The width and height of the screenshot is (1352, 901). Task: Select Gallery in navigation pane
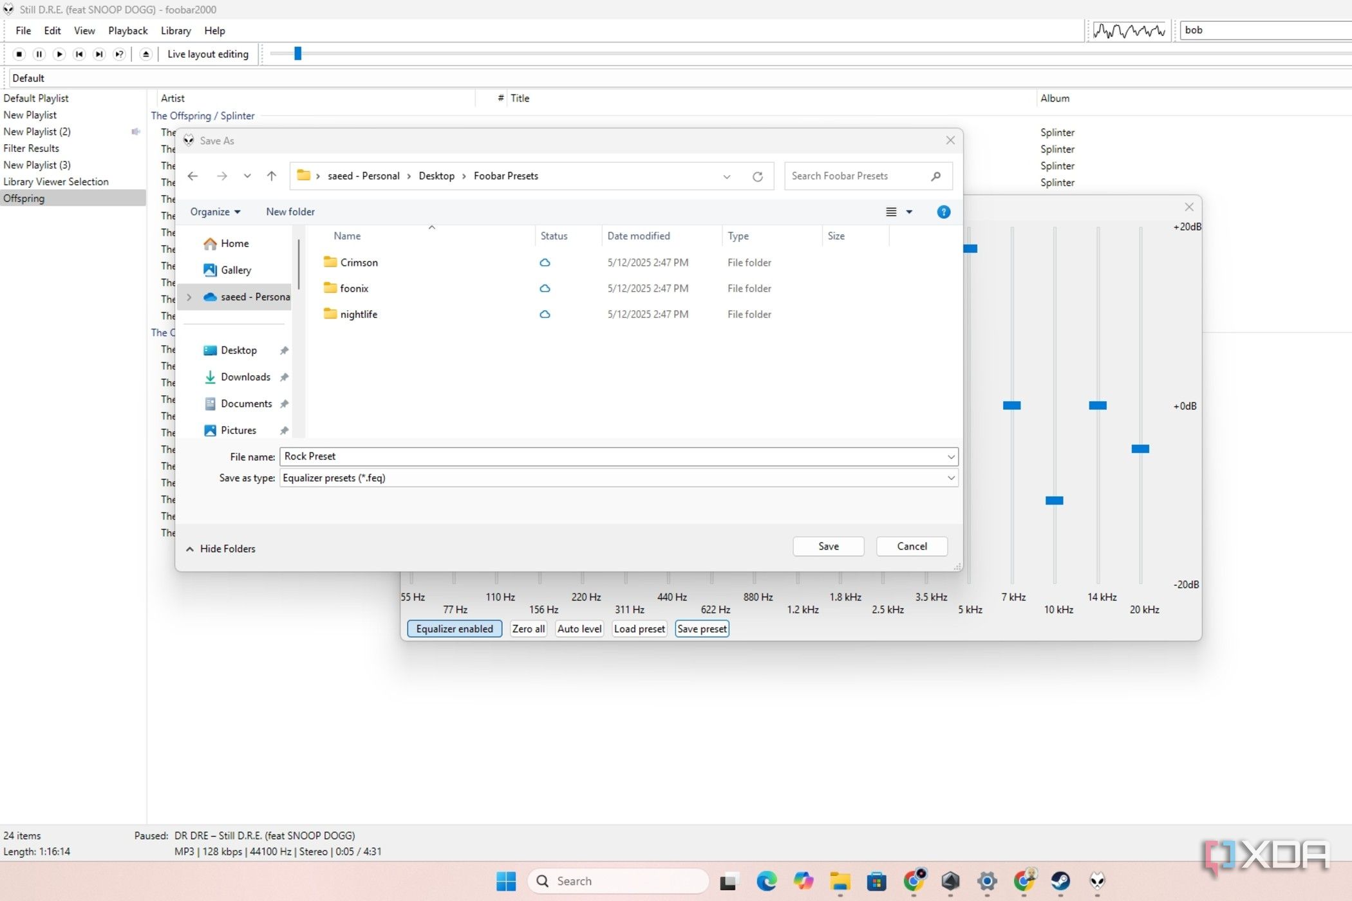pyautogui.click(x=236, y=270)
